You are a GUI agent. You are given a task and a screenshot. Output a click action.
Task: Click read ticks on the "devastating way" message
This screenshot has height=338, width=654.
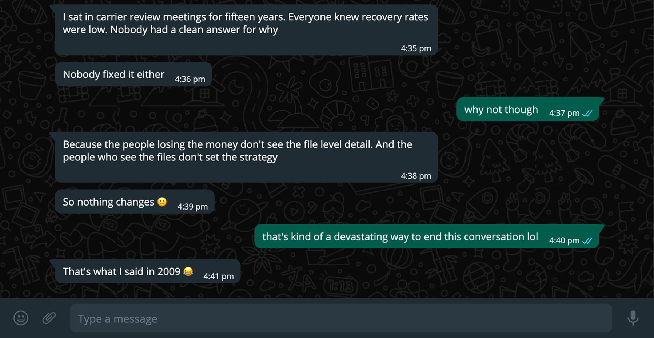pyautogui.click(x=587, y=240)
